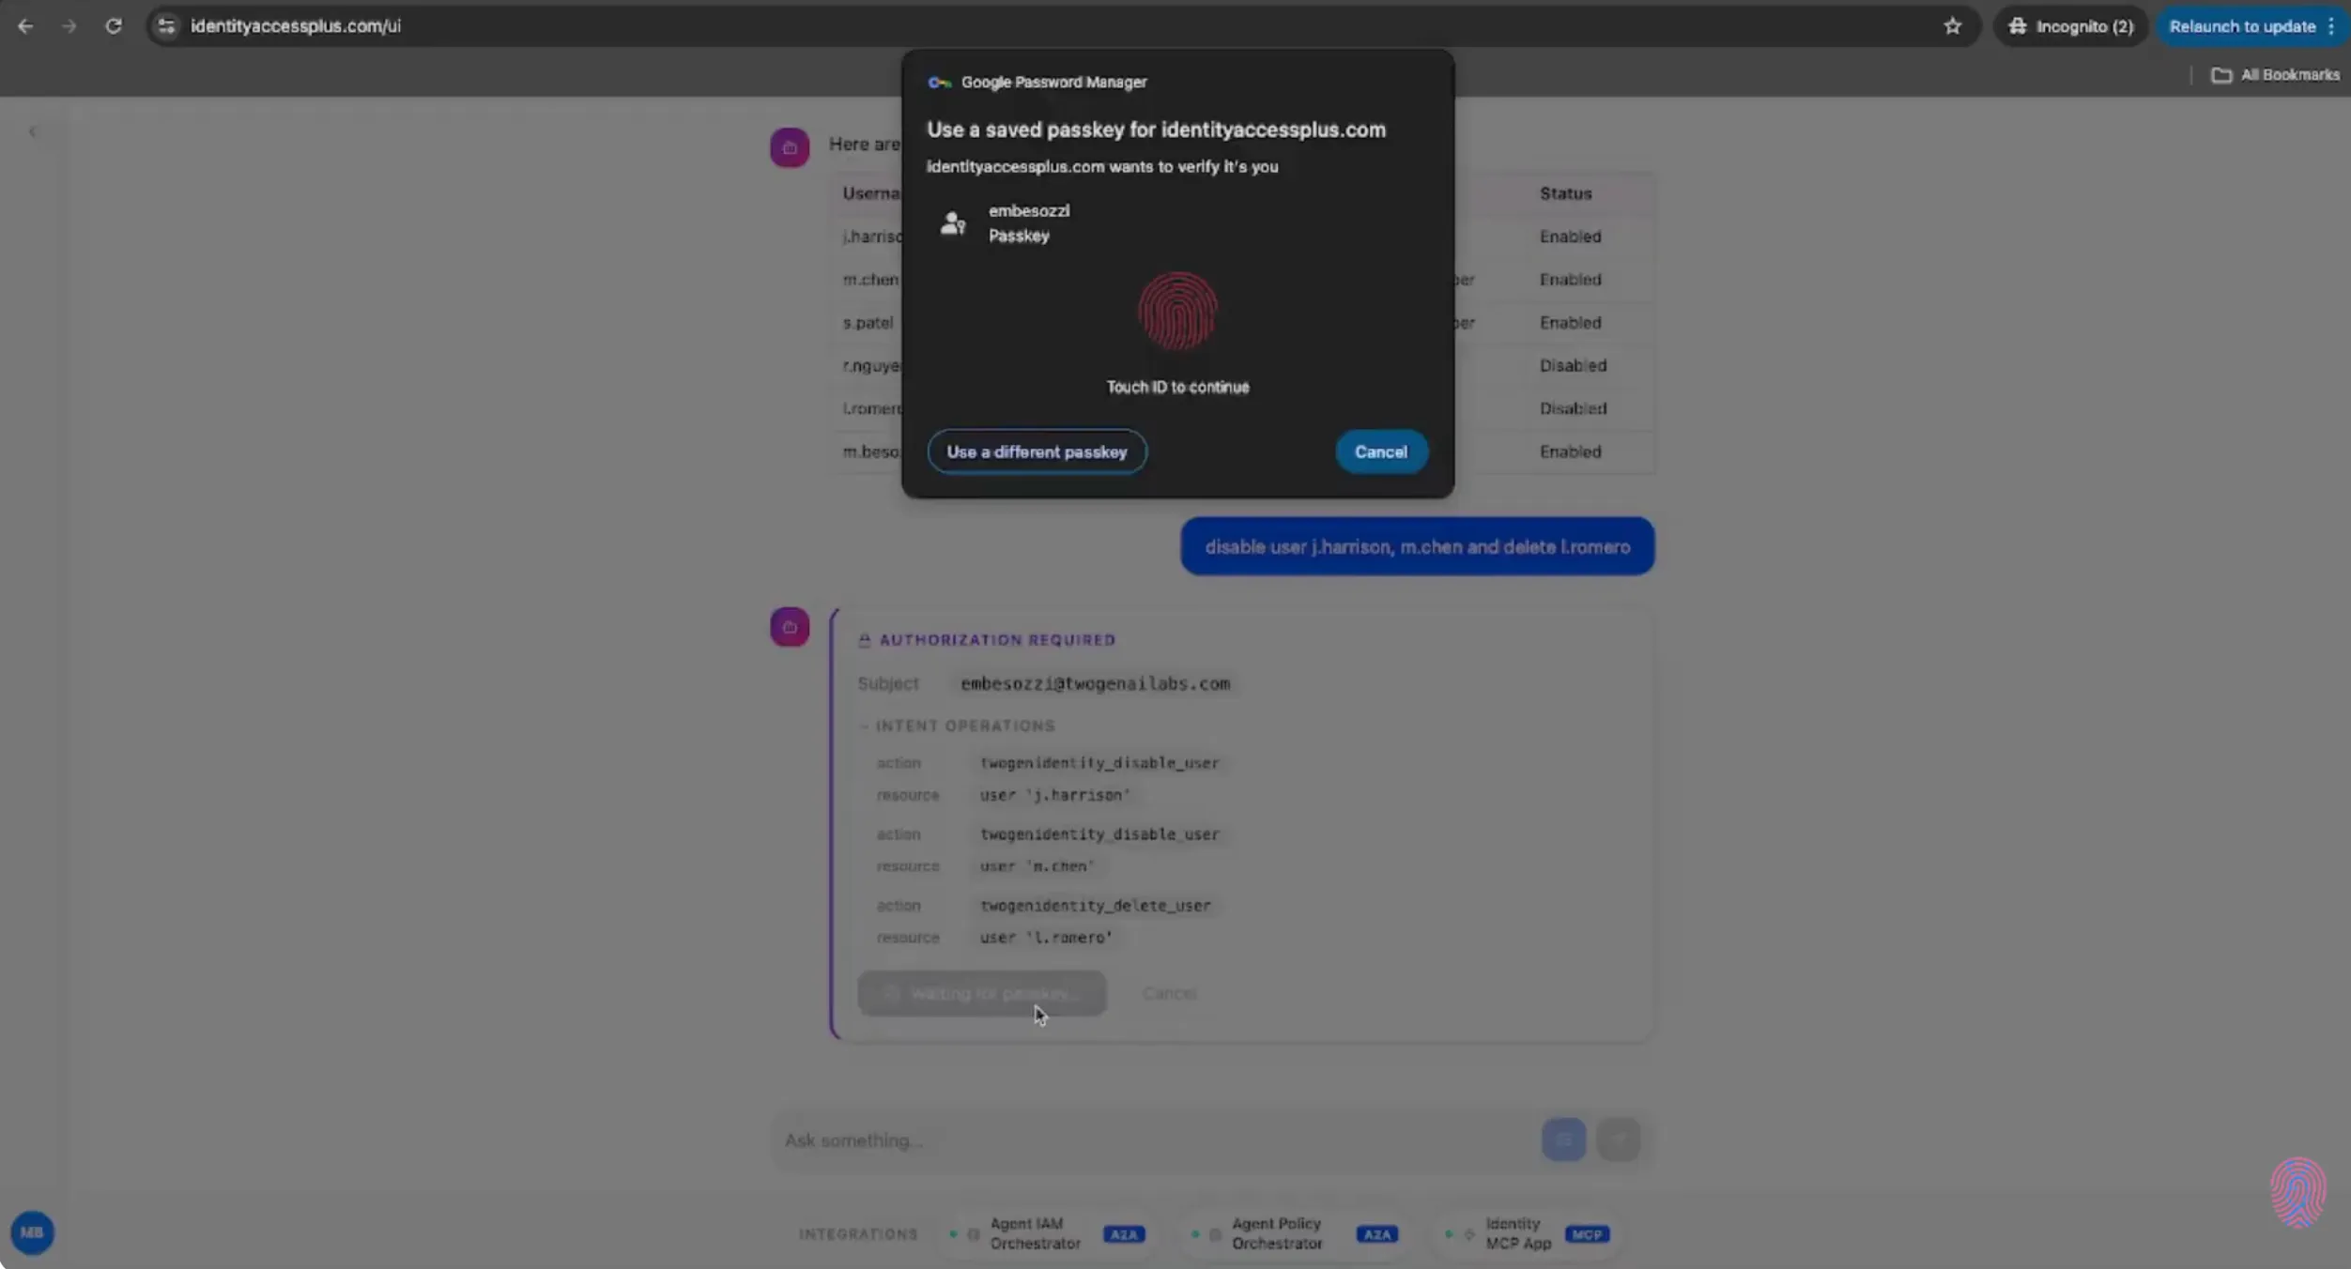Click Relaunch to update
This screenshot has height=1269, width=2351.
pos(2241,26)
